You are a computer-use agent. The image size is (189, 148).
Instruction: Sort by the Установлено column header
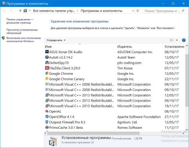tap(174, 47)
